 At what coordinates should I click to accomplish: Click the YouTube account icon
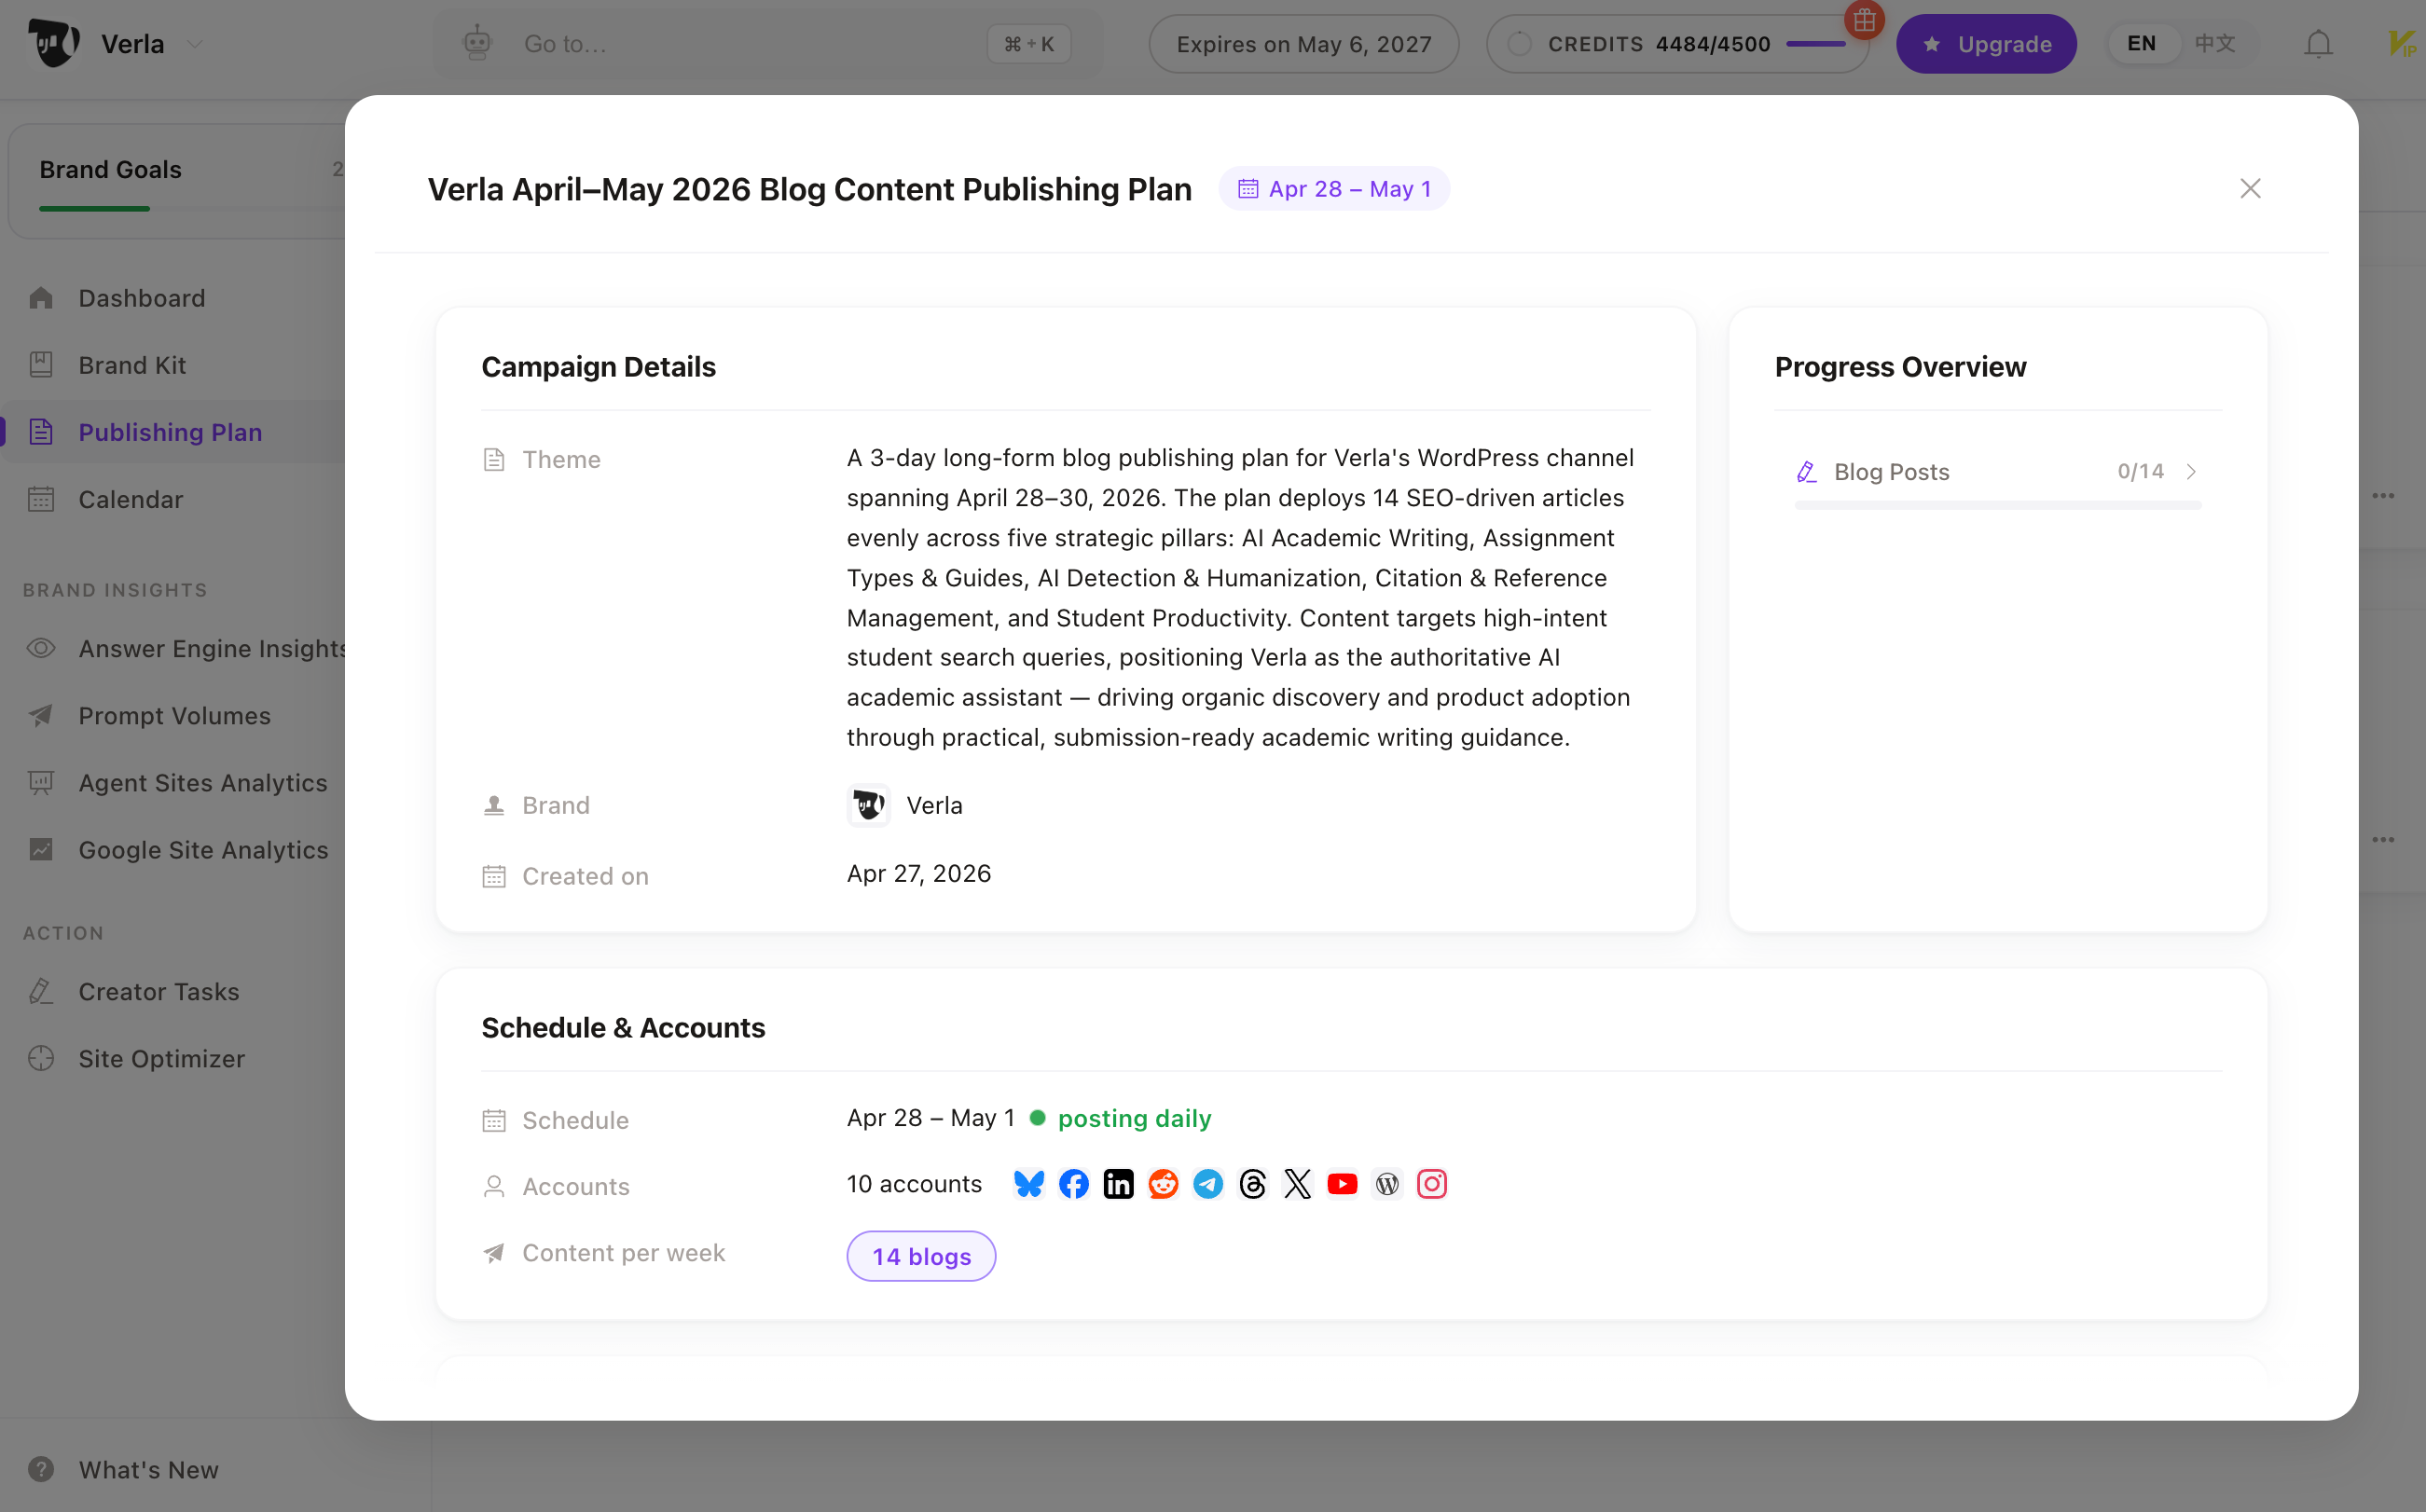point(1342,1184)
